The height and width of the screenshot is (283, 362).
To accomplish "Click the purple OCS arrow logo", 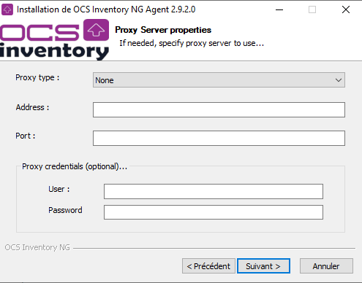I will [96, 30].
